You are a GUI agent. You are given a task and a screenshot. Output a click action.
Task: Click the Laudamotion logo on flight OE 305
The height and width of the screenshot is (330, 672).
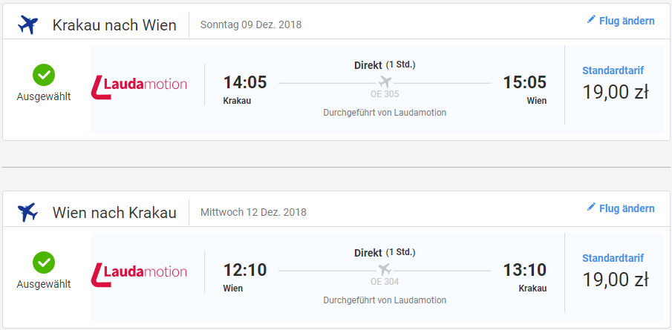(x=139, y=85)
